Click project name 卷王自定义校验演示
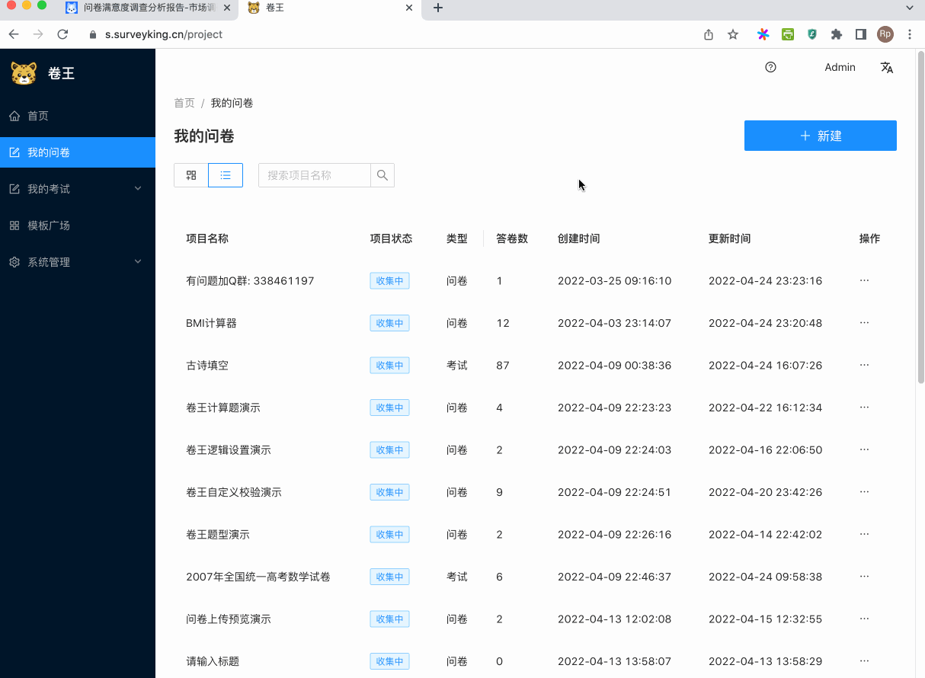This screenshot has width=925, height=678. click(x=234, y=492)
